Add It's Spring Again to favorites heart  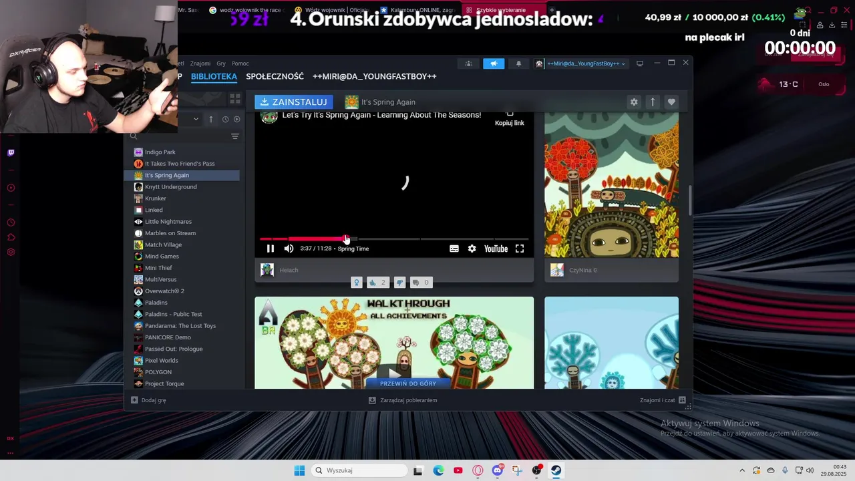671,102
